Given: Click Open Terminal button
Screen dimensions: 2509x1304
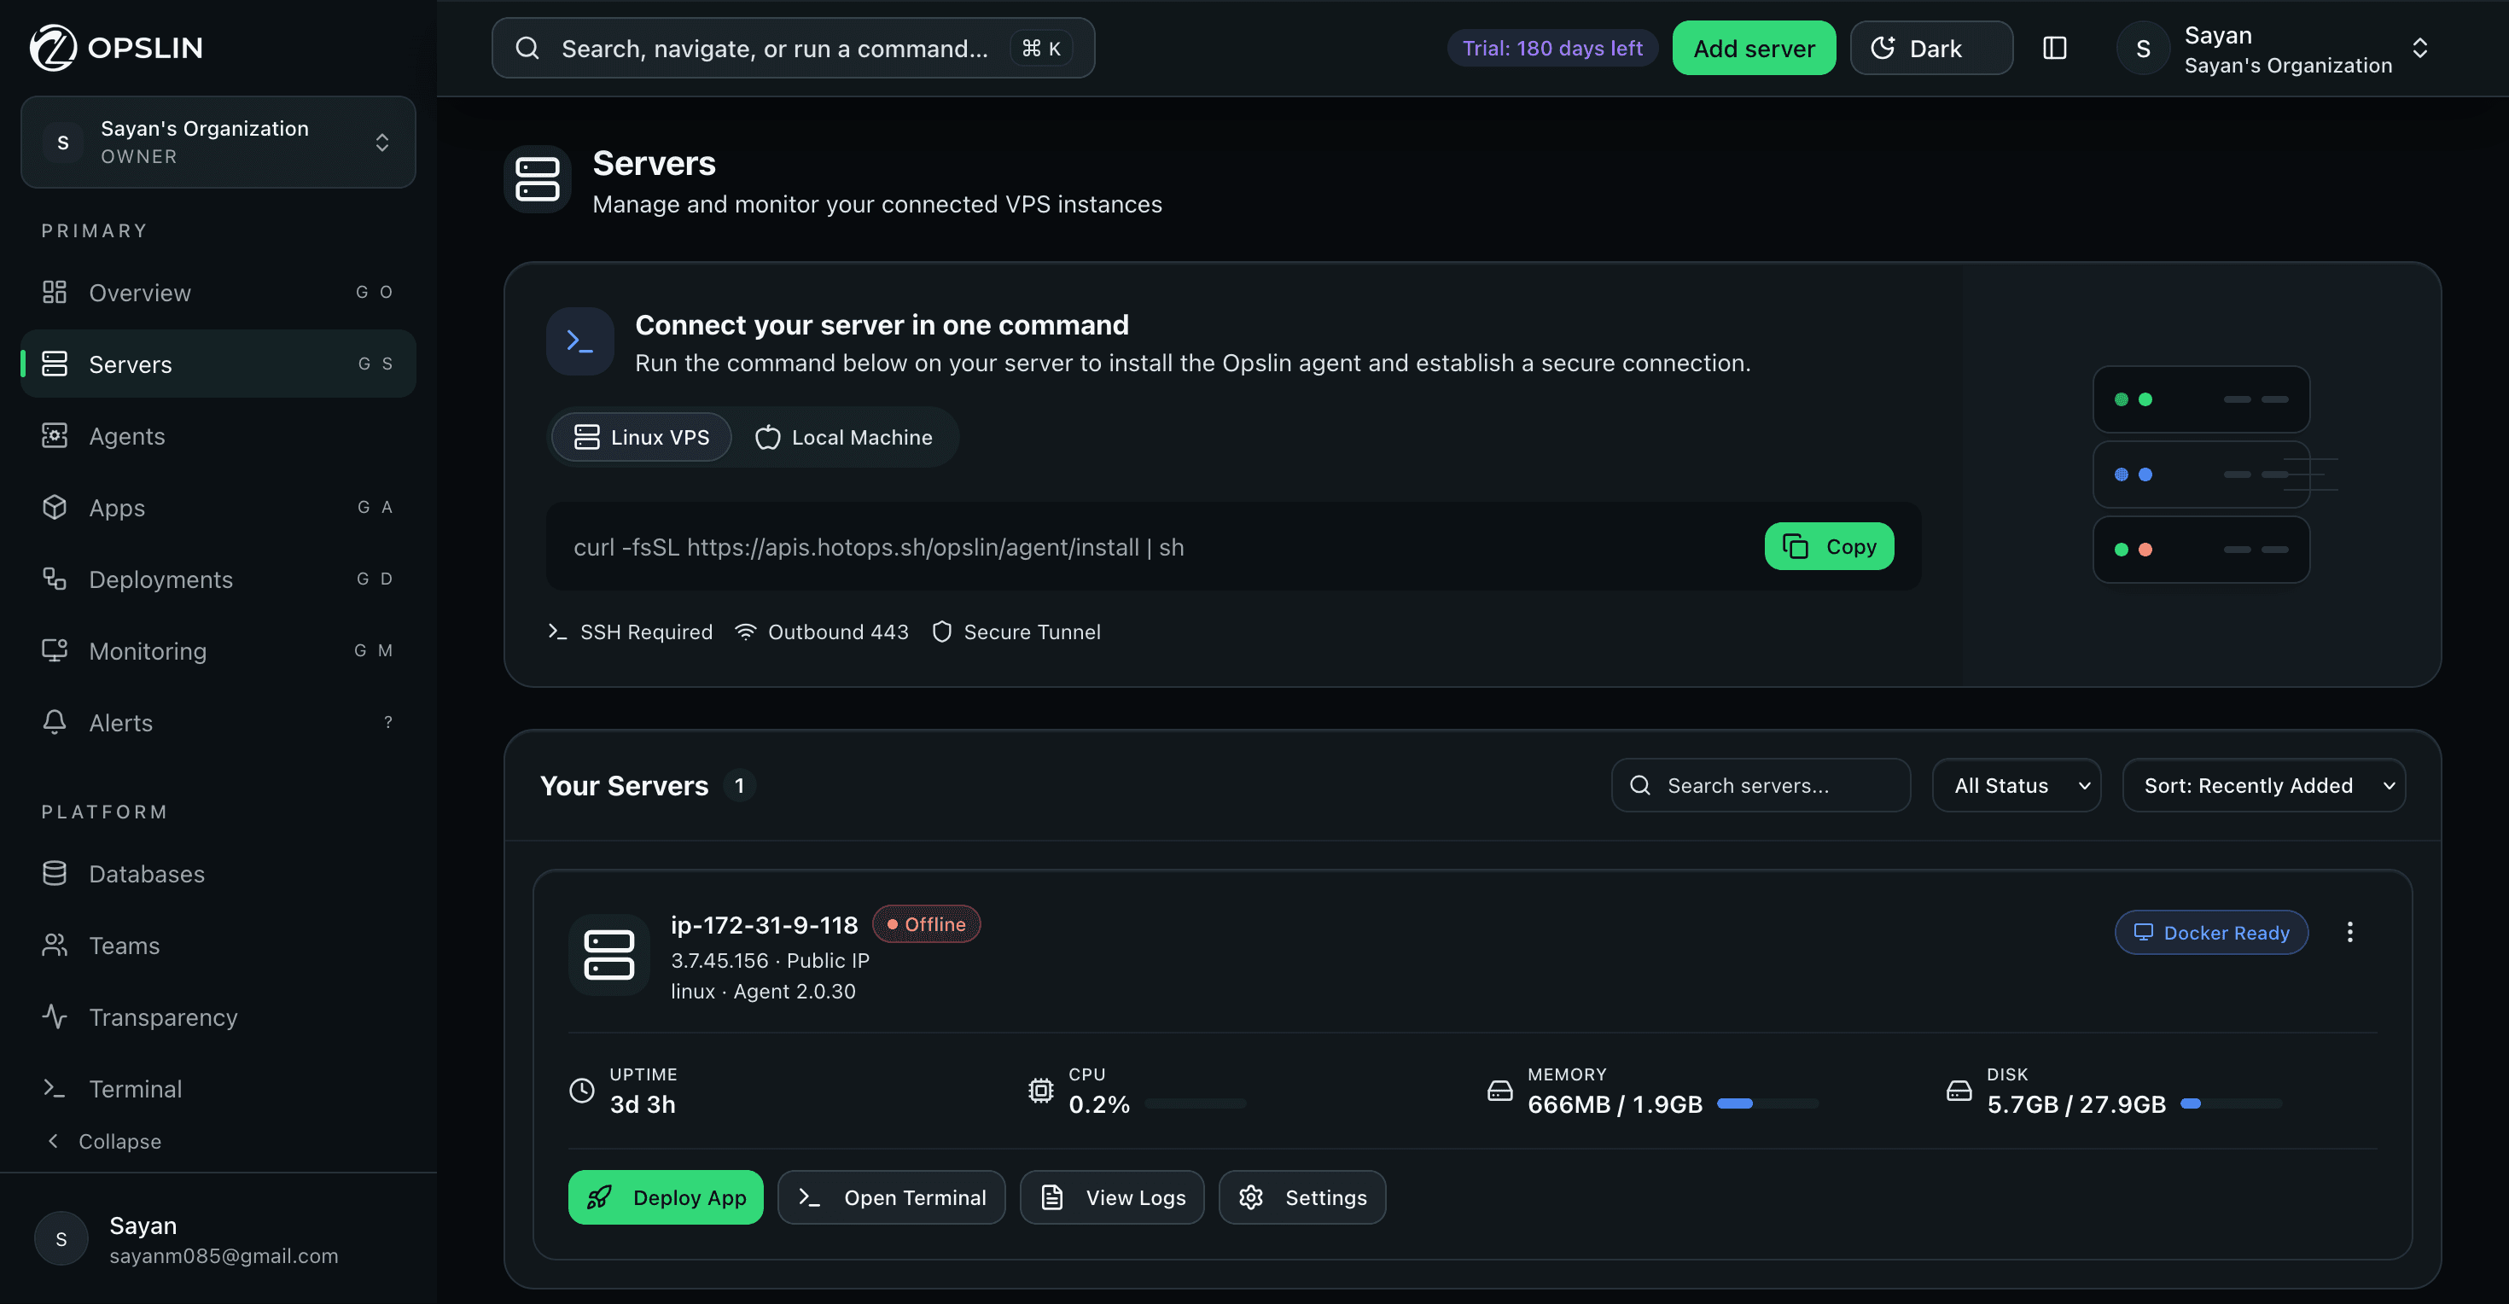Looking at the screenshot, I should coord(891,1196).
